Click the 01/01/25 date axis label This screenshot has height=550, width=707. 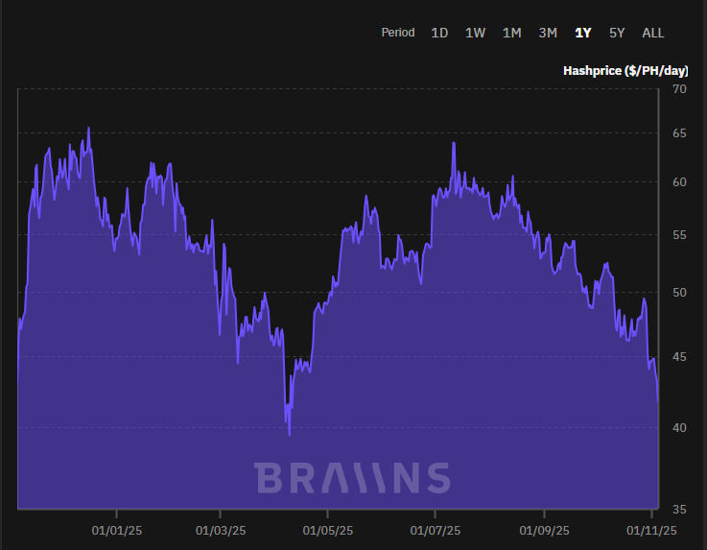pos(117,529)
